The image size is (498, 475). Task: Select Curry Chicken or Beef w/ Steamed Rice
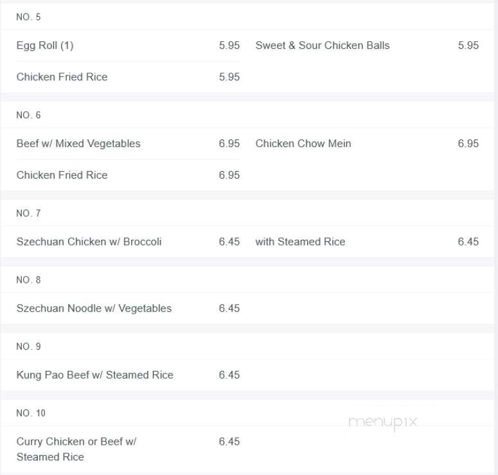[x=76, y=449]
